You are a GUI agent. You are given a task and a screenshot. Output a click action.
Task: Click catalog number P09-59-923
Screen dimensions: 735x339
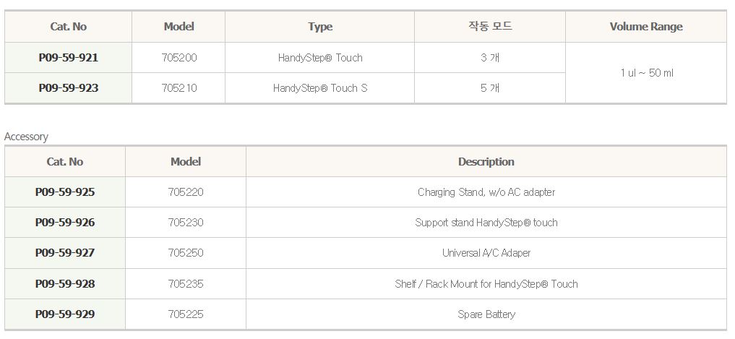69,88
